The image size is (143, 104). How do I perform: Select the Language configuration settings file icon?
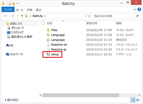tap(48, 40)
